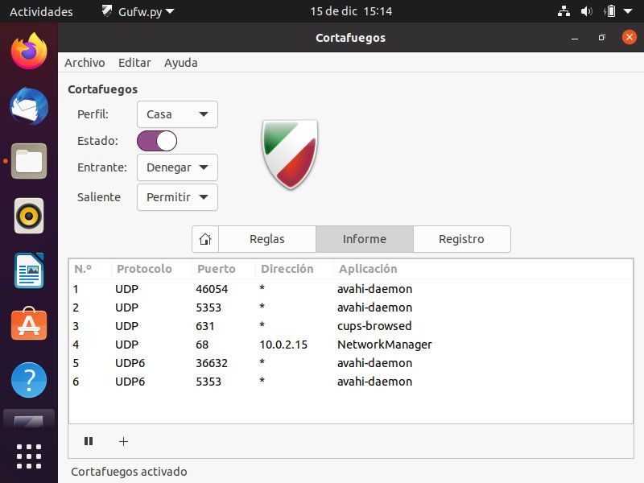Click the firewall shield logo

point(290,154)
